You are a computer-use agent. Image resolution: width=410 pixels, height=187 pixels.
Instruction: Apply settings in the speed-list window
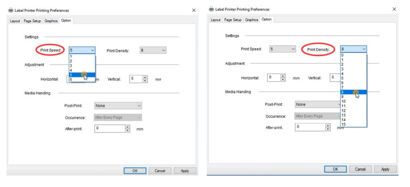pos(185,171)
